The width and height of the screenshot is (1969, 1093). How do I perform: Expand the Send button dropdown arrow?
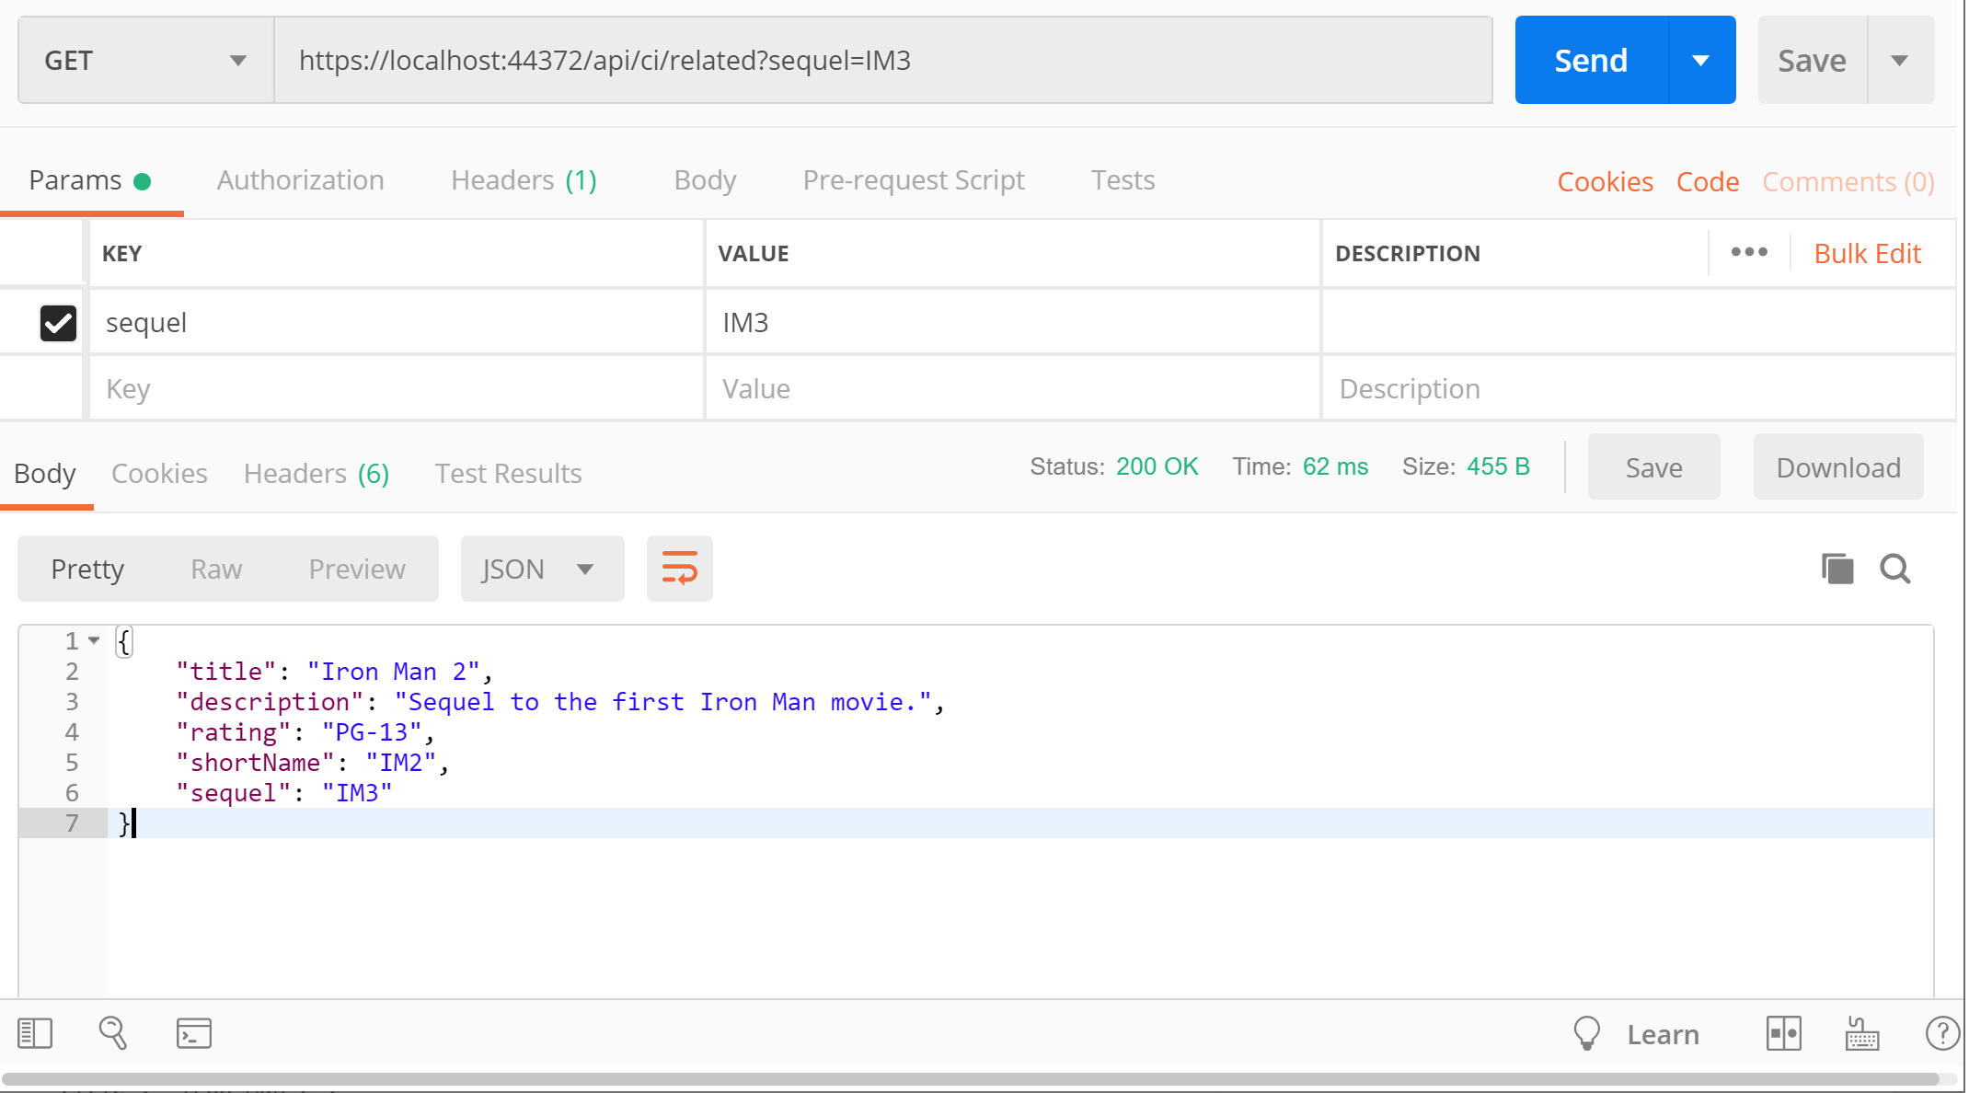(1702, 61)
